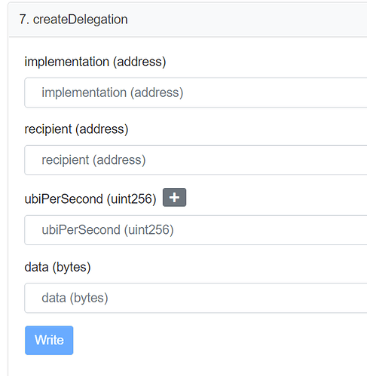The width and height of the screenshot is (367, 376).
Task: Click the plus icon beside ubiPerSecond
Action: (174, 197)
